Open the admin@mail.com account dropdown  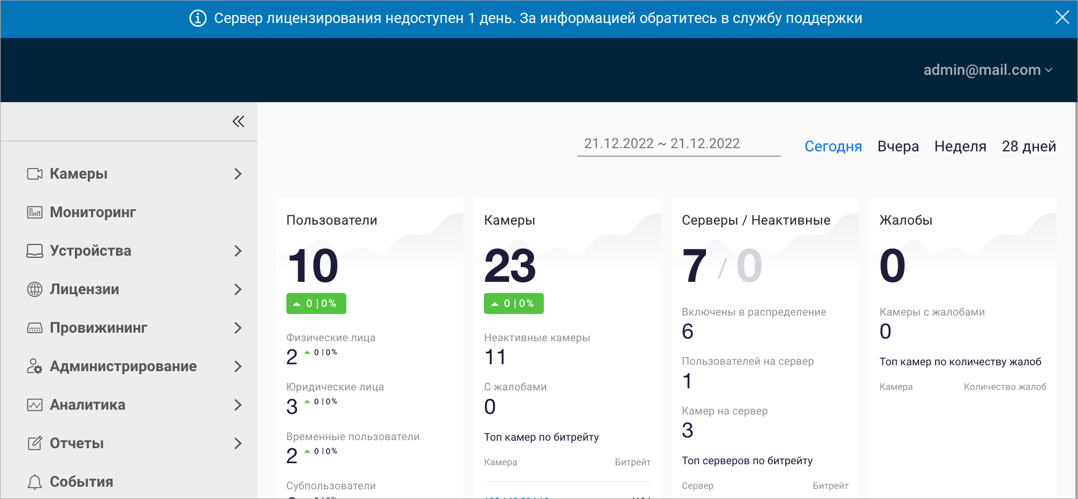point(988,70)
